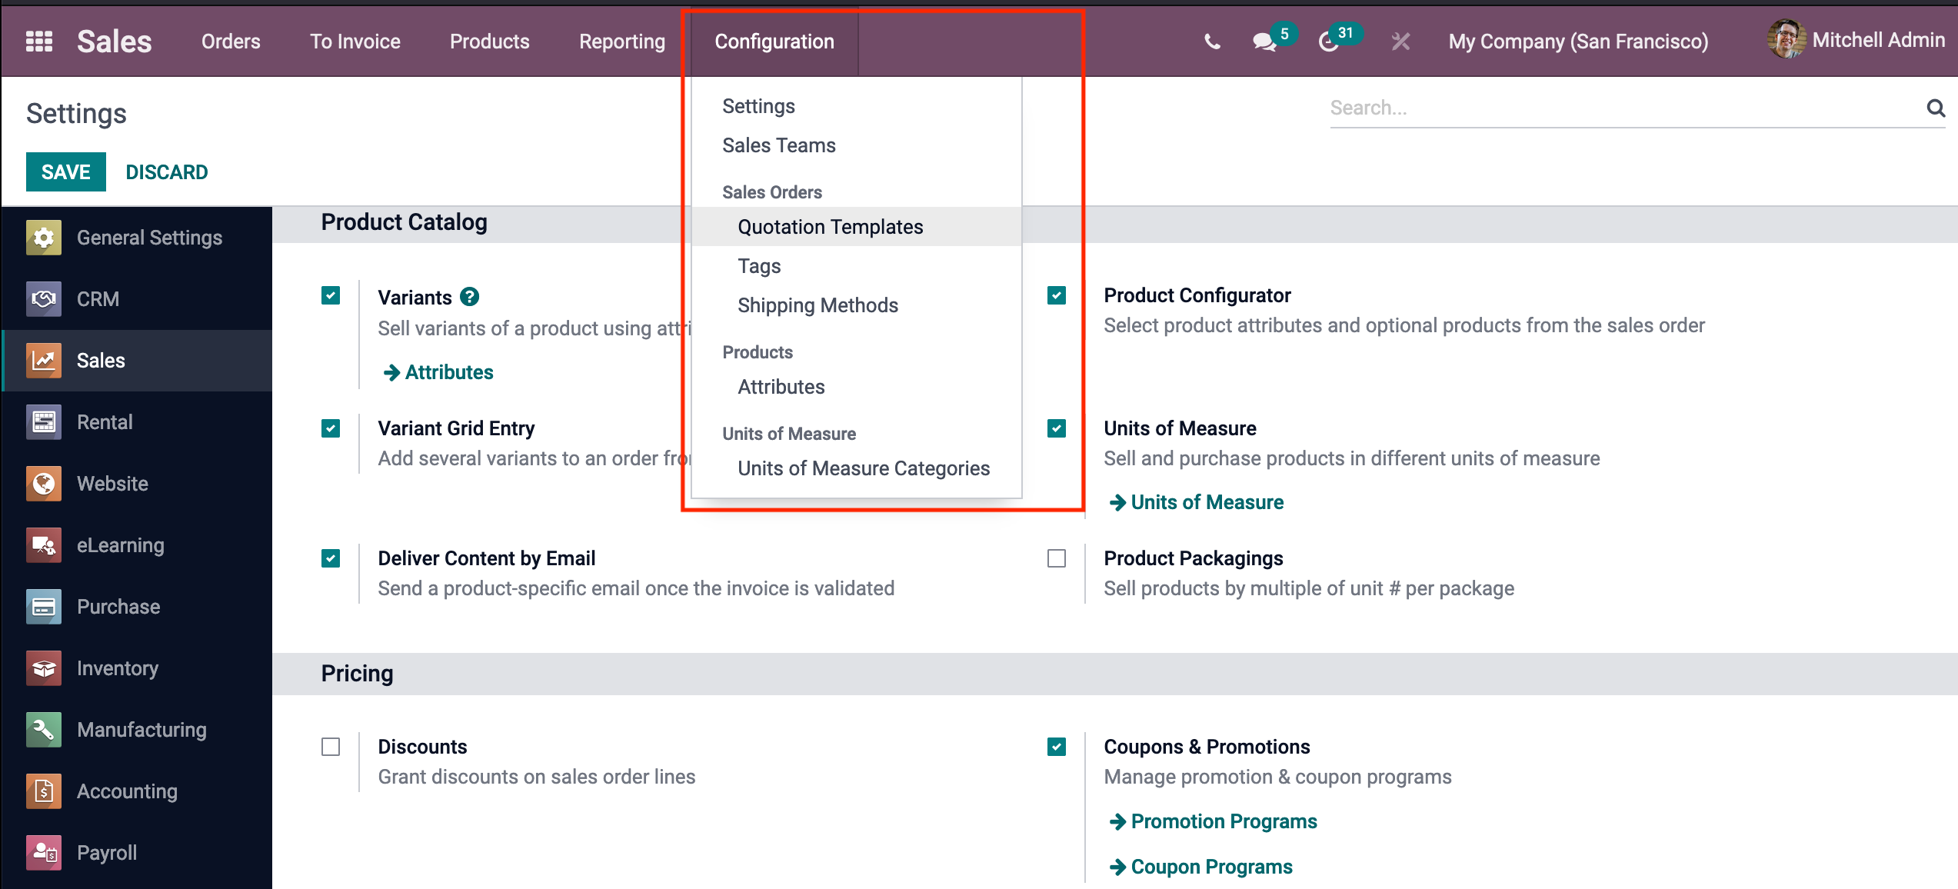Image resolution: width=1958 pixels, height=889 pixels.
Task: Click the CRM handshake icon
Action: [x=44, y=299]
